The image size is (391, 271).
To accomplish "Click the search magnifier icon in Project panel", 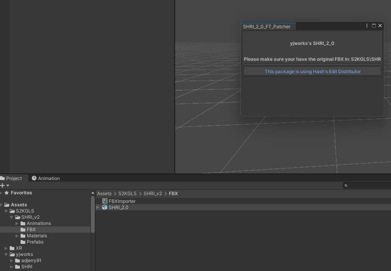I will tap(346, 185).
